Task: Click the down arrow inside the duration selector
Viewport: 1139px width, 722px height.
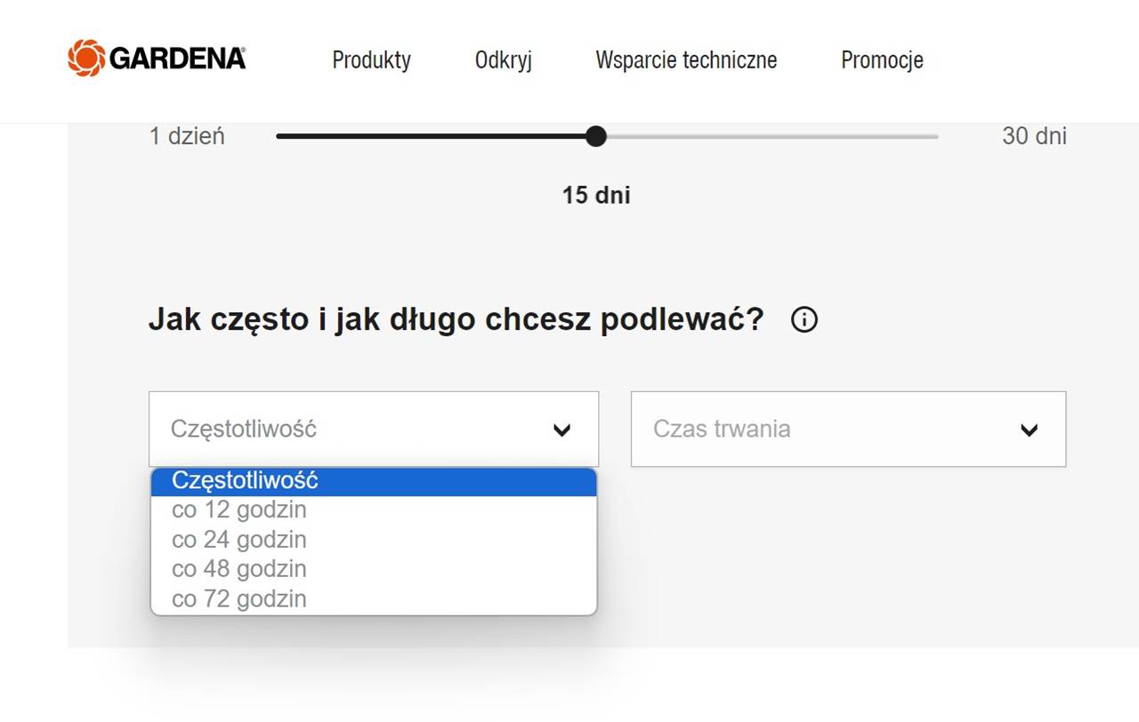Action: pyautogui.click(x=1030, y=429)
